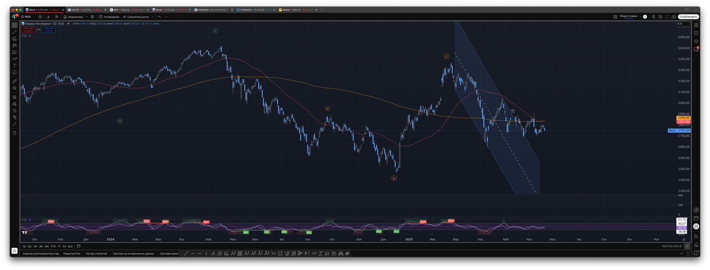Toggle favorites star at bottom left
The image size is (710, 270).
[14, 251]
